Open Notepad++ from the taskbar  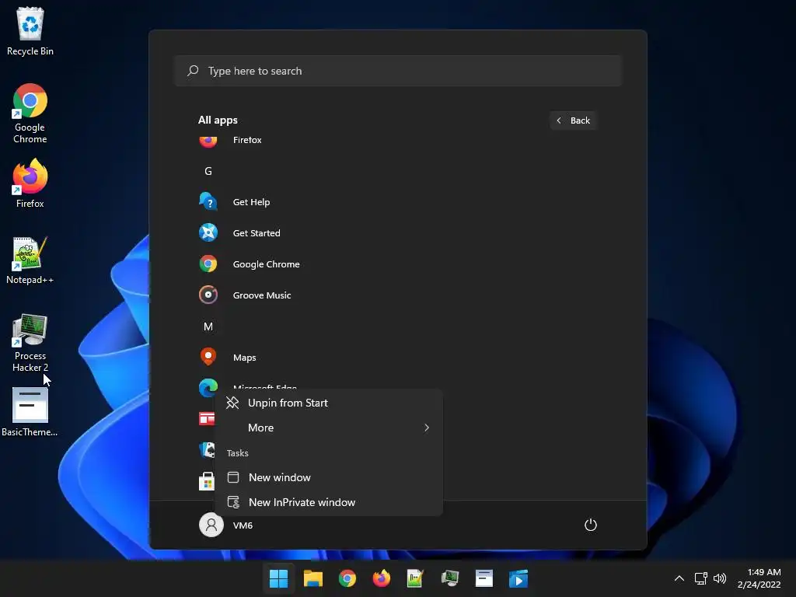pyautogui.click(x=415, y=578)
